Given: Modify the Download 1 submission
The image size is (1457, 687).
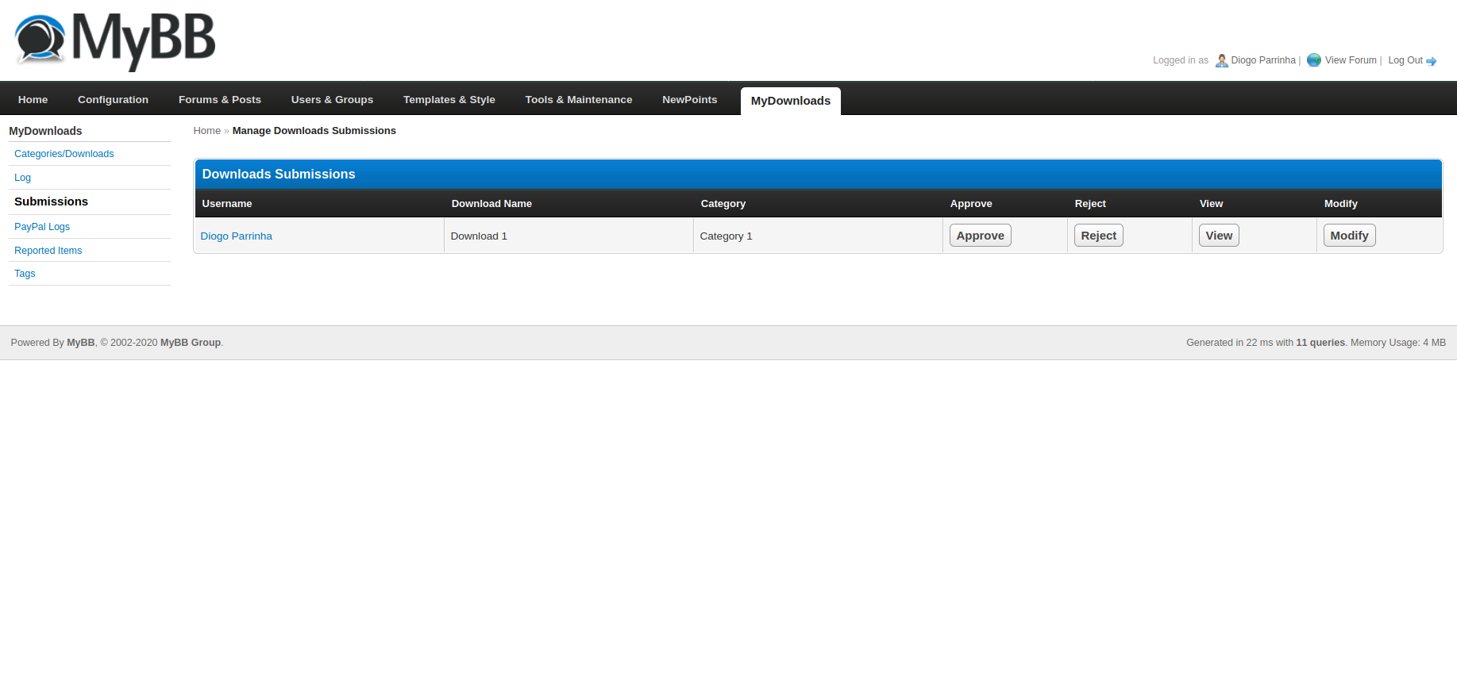Looking at the screenshot, I should pyautogui.click(x=1350, y=236).
